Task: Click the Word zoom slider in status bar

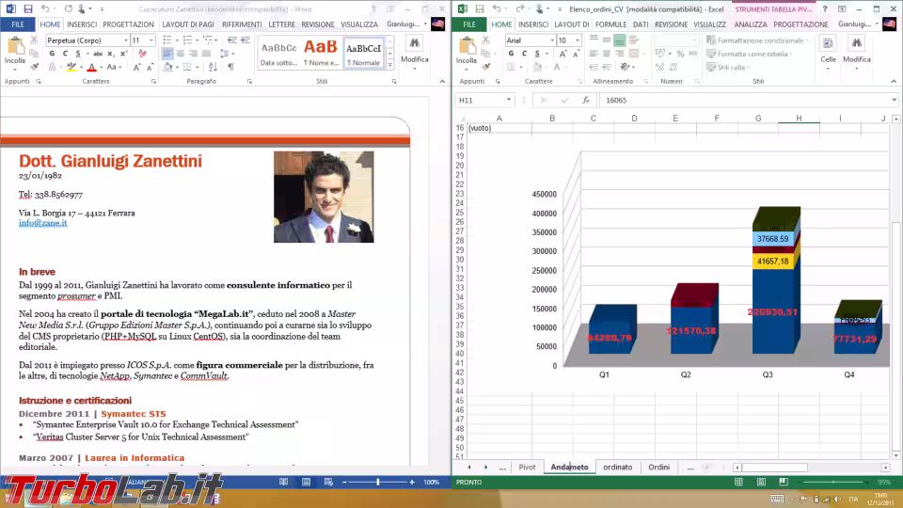Action: [x=377, y=482]
